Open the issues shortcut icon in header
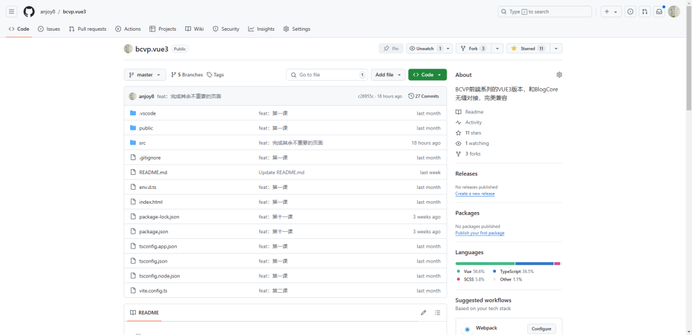Image resolution: width=692 pixels, height=335 pixels. (x=631, y=12)
